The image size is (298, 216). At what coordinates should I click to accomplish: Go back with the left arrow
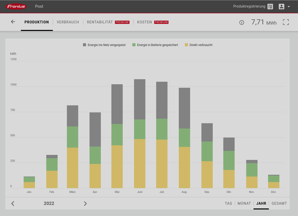point(13,22)
